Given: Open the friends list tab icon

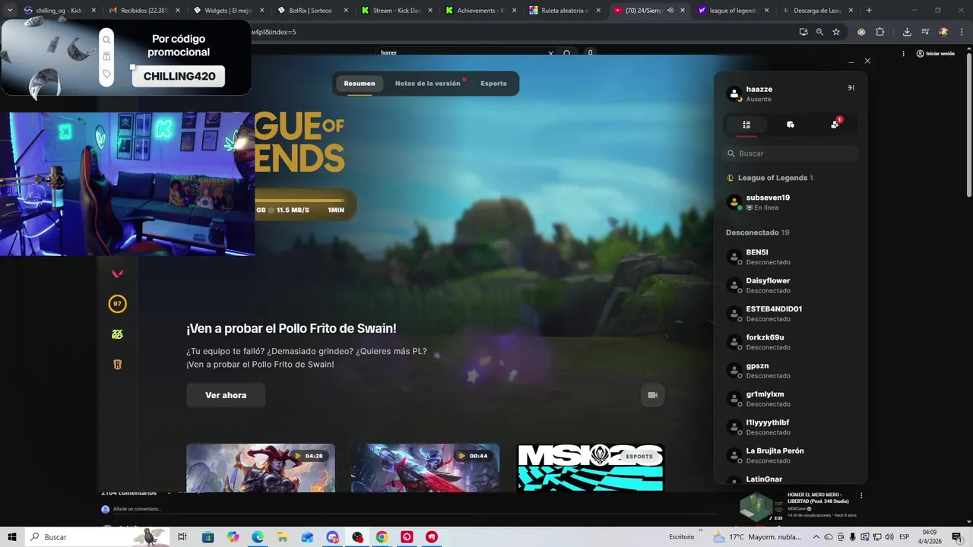Looking at the screenshot, I should point(746,125).
